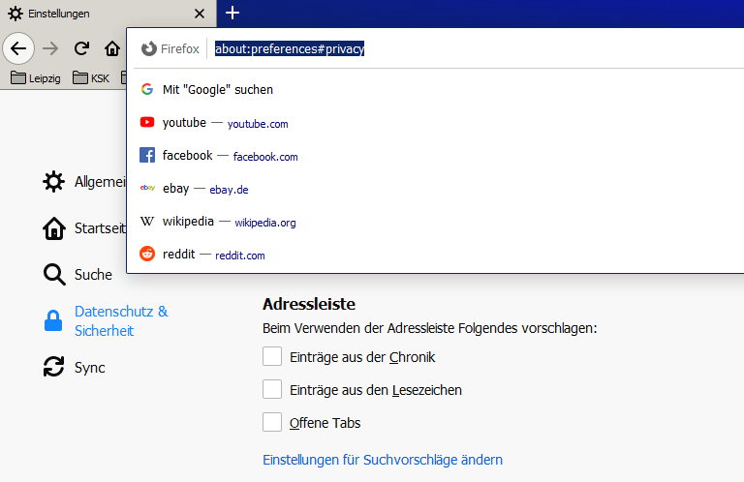Close the Einstellungen tab

click(x=200, y=14)
